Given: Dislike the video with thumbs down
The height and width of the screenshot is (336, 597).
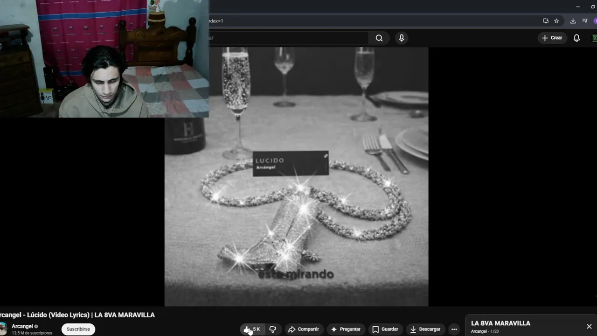Looking at the screenshot, I should [x=272, y=329].
